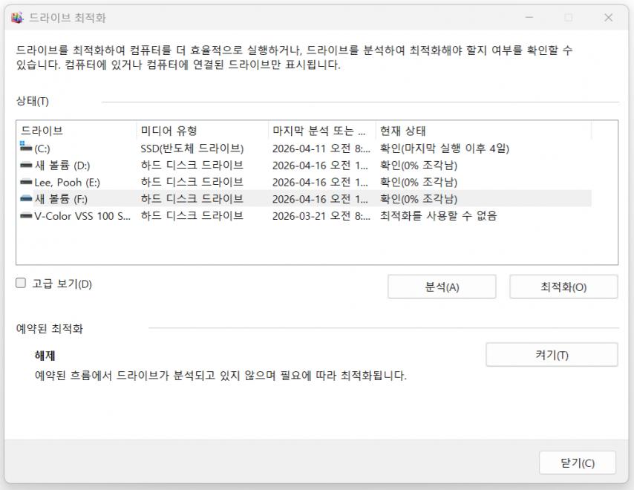Click the 마지막 분석 또는 column header
This screenshot has width=634, height=490.
point(321,131)
